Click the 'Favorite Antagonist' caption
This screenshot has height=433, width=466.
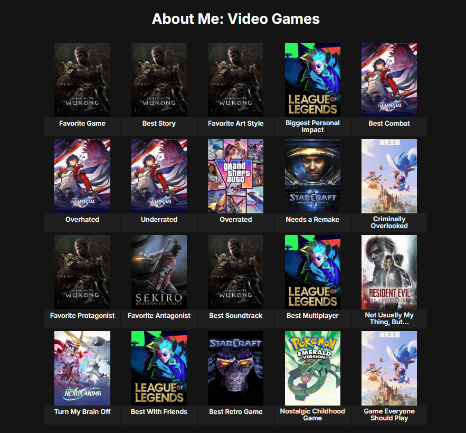(x=159, y=316)
